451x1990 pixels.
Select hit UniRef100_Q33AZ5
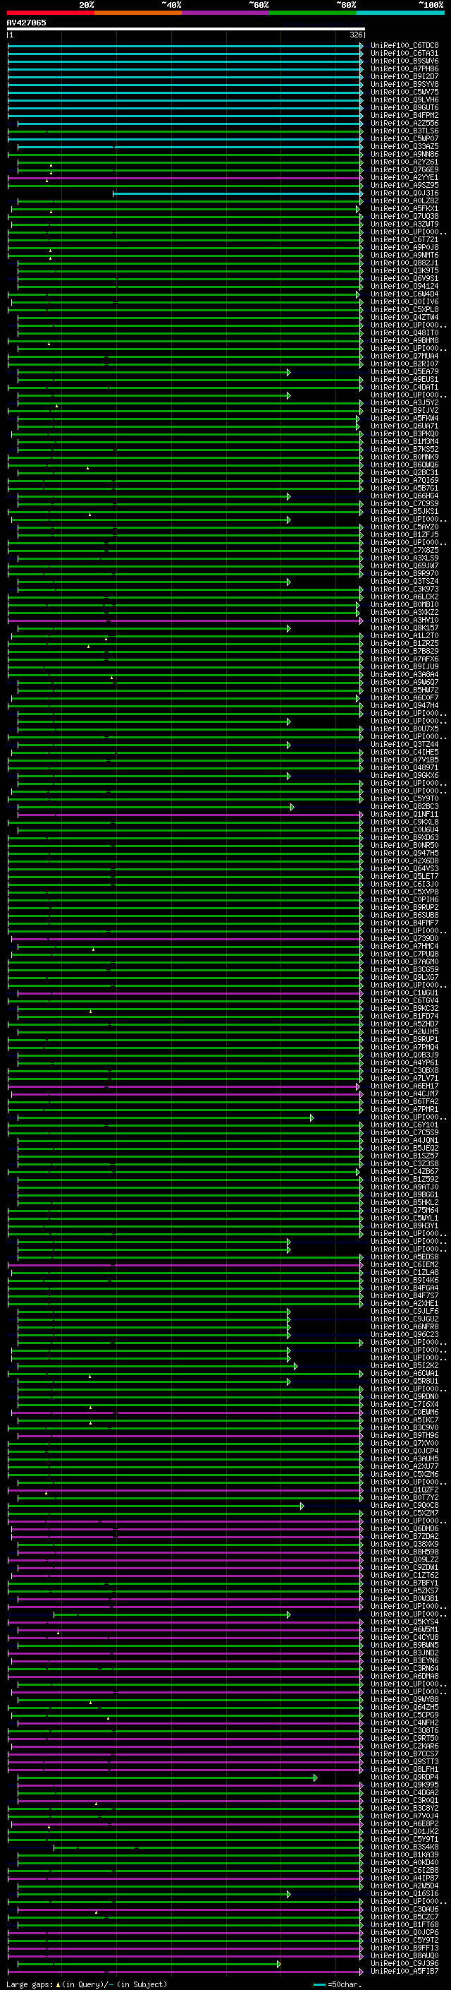(404, 146)
